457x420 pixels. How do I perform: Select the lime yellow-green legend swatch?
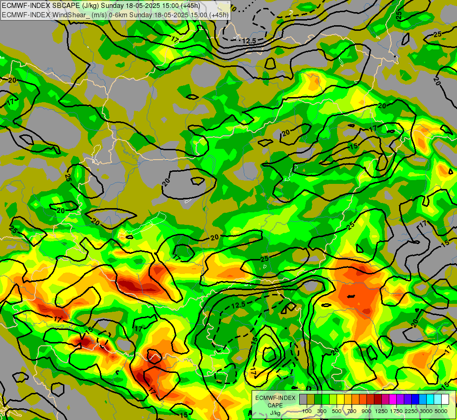(333, 399)
